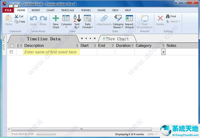Open the Sort By dropdown
Viewport: 200px width, 138px height.
(77, 22)
